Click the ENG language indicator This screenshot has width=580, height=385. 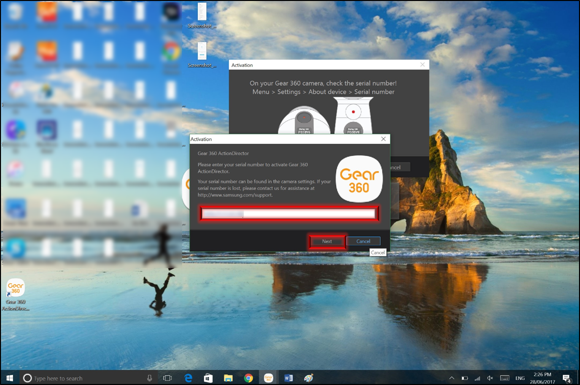coord(520,378)
